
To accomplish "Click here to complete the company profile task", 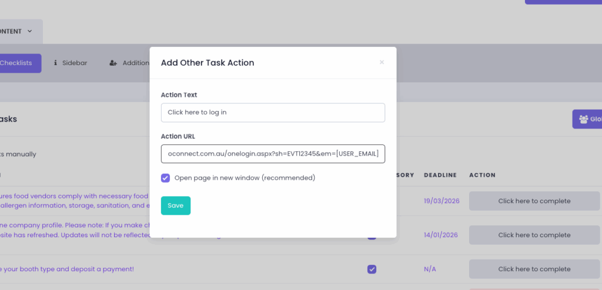I will tap(534, 235).
